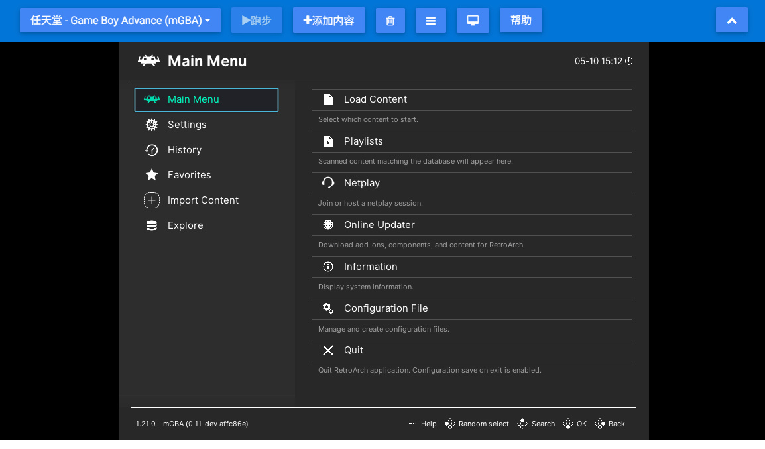The image size is (765, 449).
Task: Click 'Join or host a netplay session.' description
Action: 371,203
